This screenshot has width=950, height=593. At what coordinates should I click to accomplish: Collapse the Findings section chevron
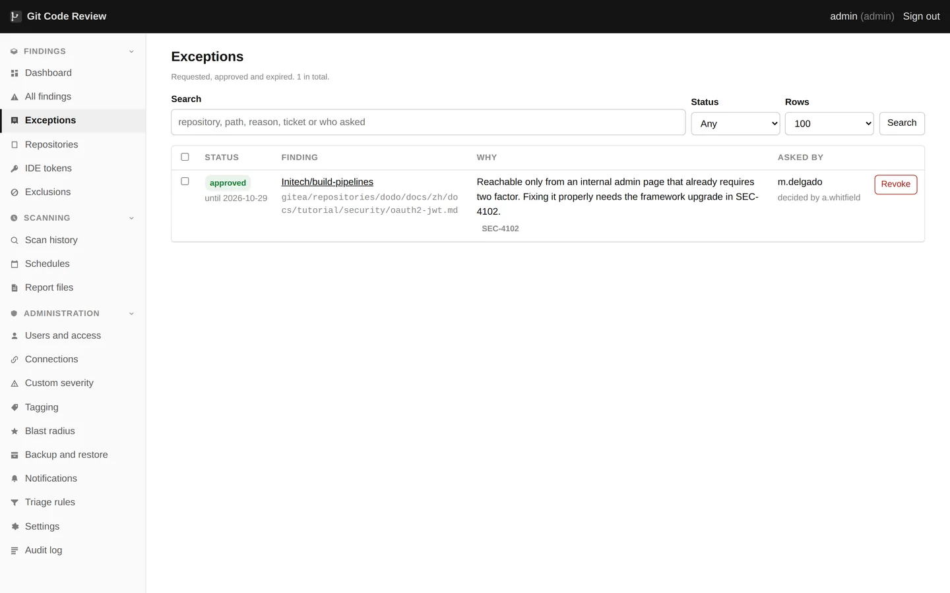[x=131, y=51]
